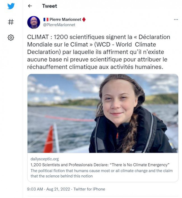Open article "1,200 Scientists and Professionals Declare"
The image size is (182, 198).
point(100,165)
